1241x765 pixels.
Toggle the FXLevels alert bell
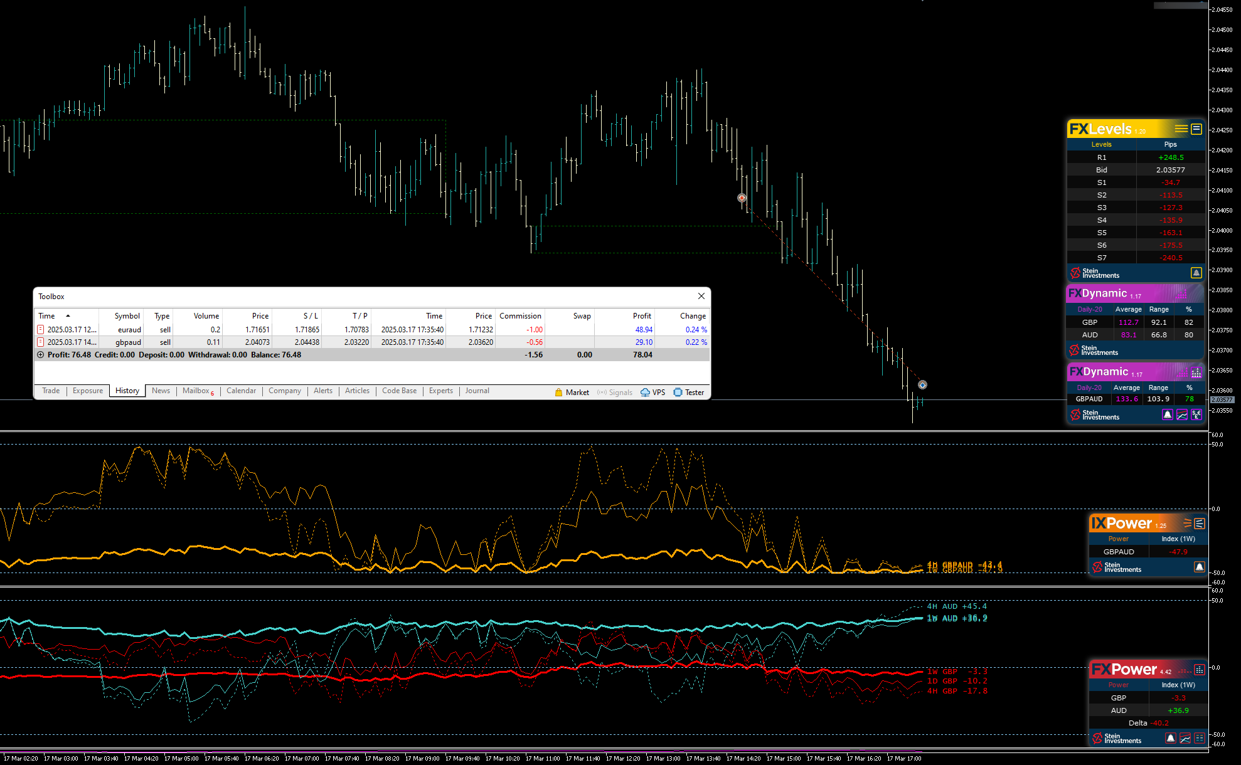click(x=1196, y=273)
